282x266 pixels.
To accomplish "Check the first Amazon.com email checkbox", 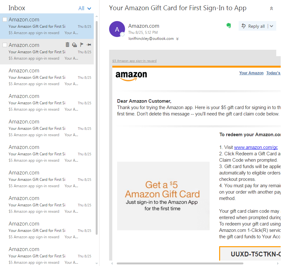I will [5, 19].
